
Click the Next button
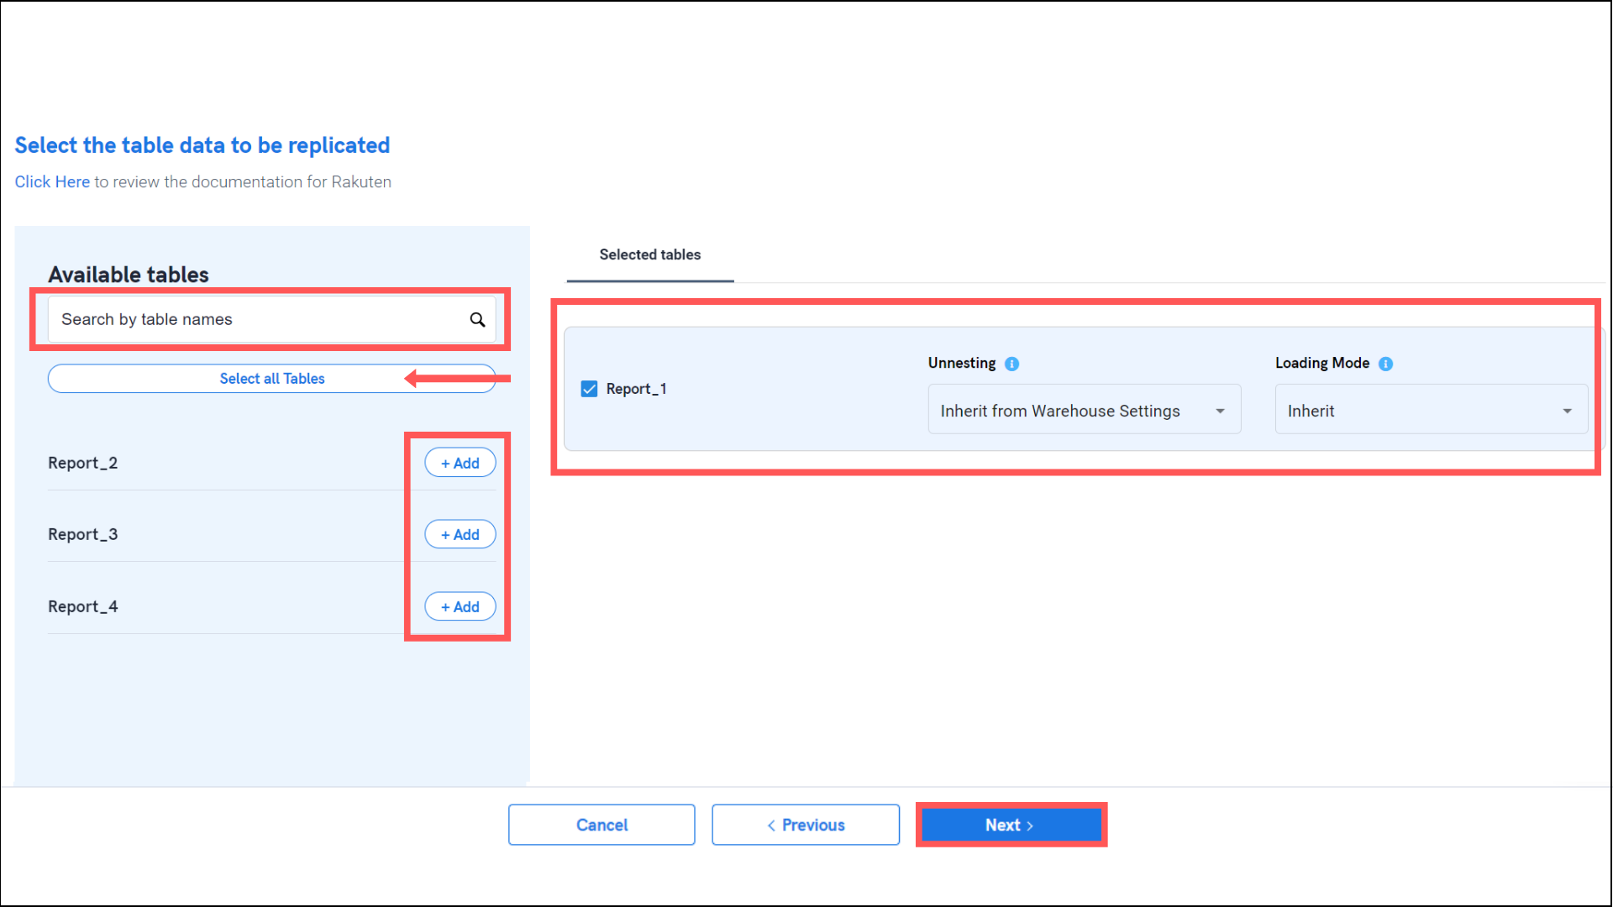coord(1011,826)
